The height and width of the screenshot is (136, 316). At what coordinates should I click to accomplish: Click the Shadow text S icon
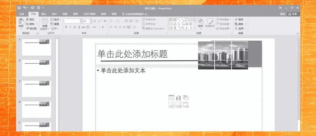(x=79, y=27)
